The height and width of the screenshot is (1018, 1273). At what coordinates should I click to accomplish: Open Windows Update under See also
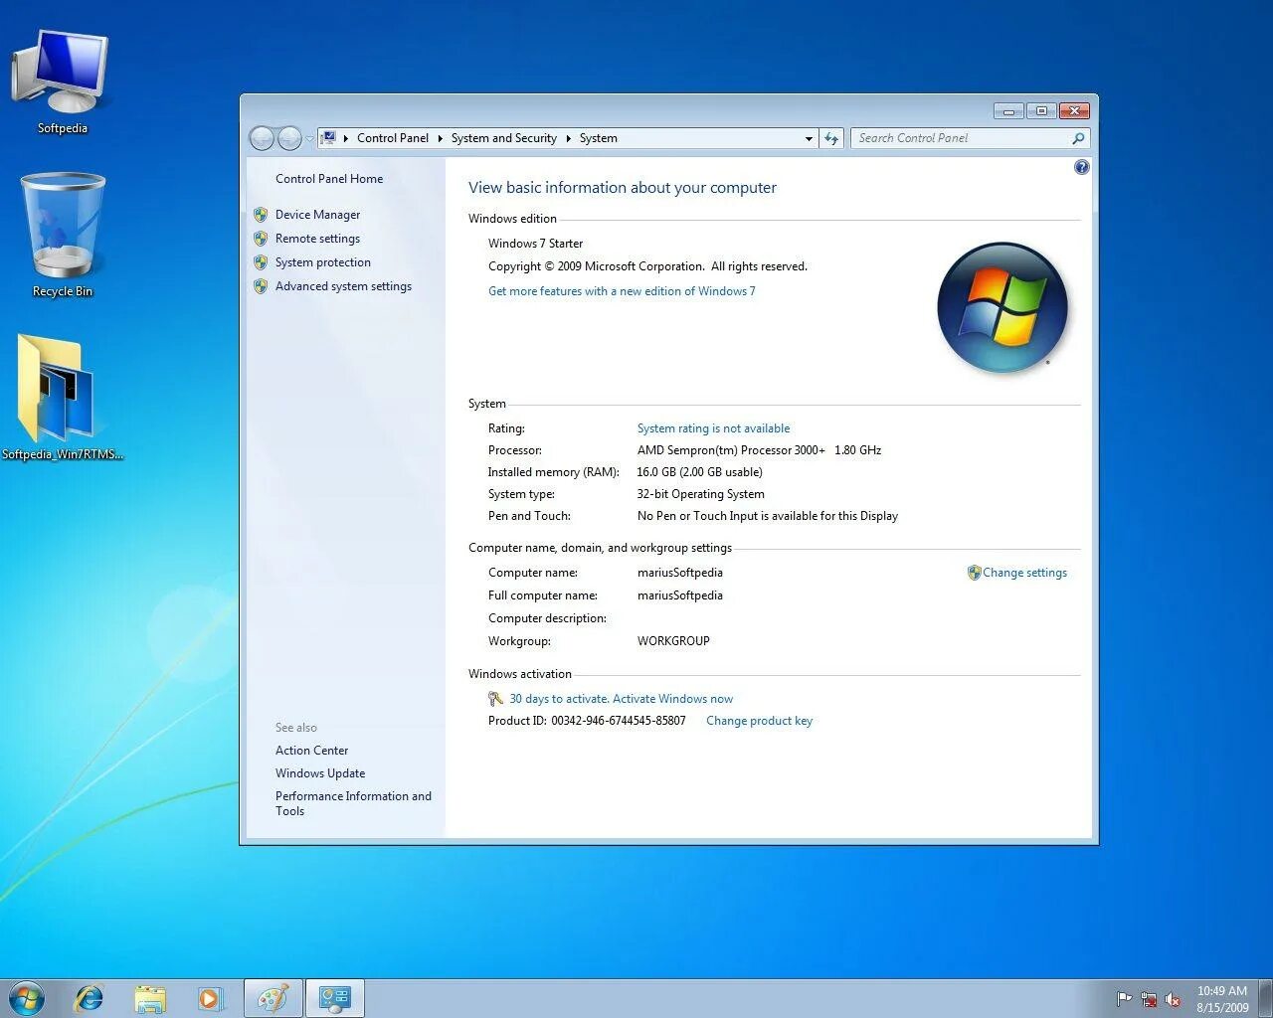tap(320, 773)
